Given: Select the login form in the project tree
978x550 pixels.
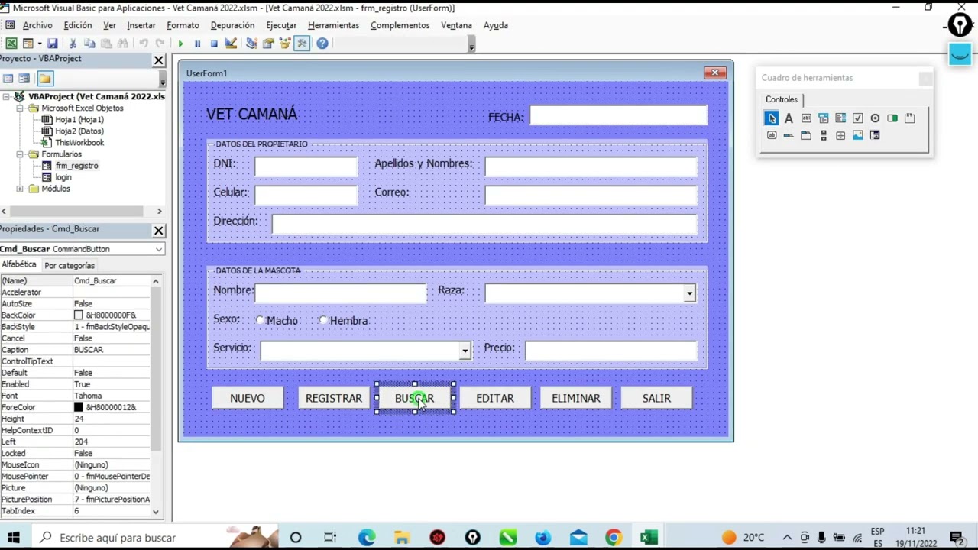Looking at the screenshot, I should [x=63, y=177].
